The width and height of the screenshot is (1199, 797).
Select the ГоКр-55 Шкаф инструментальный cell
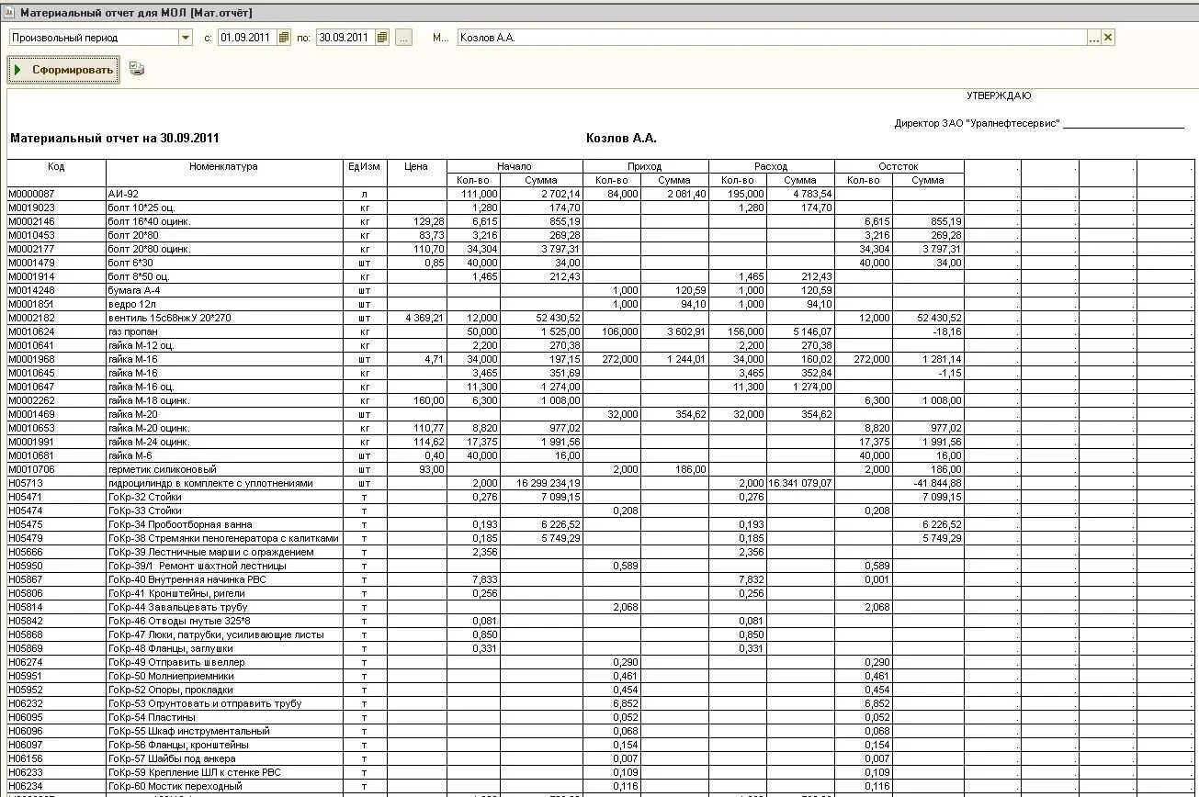224,731
